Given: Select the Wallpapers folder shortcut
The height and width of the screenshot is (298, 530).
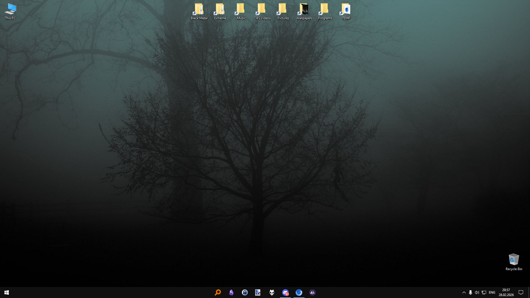Looking at the screenshot, I should click(x=304, y=12).
